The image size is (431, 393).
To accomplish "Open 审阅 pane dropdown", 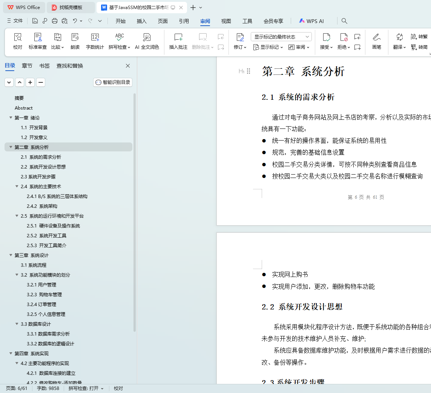I will (299, 47).
